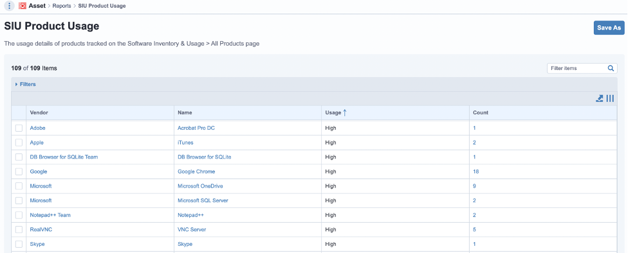Click the magnifier search icon
628x253 pixels.
click(611, 68)
